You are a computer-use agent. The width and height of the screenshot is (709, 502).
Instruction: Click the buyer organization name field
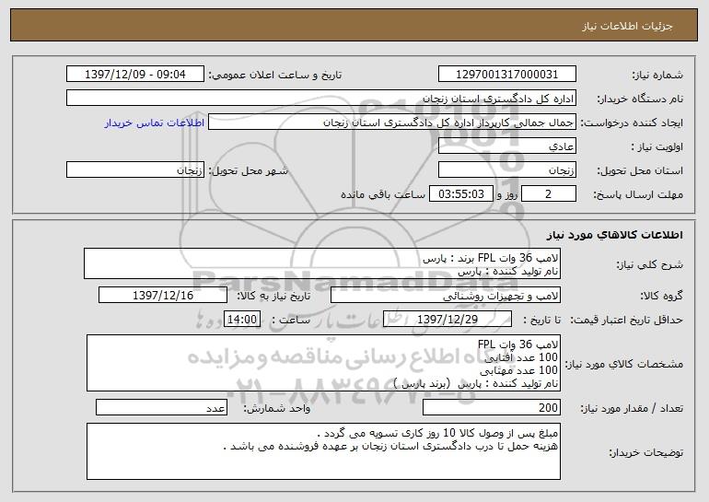click(x=321, y=99)
